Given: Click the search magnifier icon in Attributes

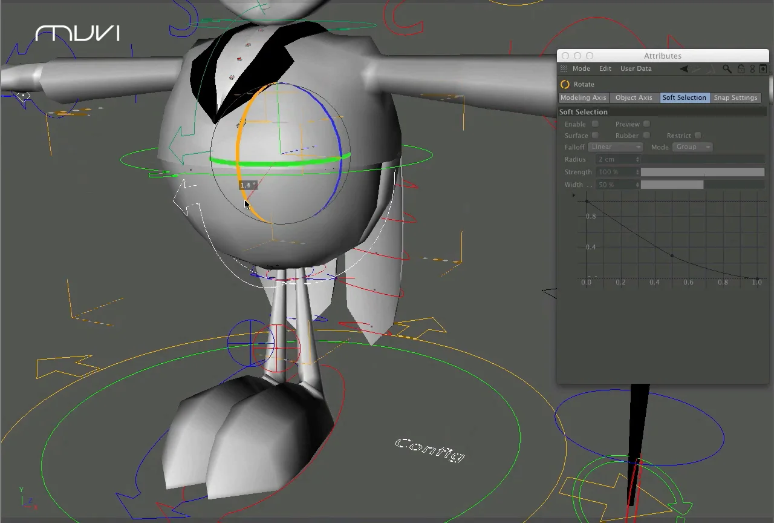Looking at the screenshot, I should click(x=727, y=69).
